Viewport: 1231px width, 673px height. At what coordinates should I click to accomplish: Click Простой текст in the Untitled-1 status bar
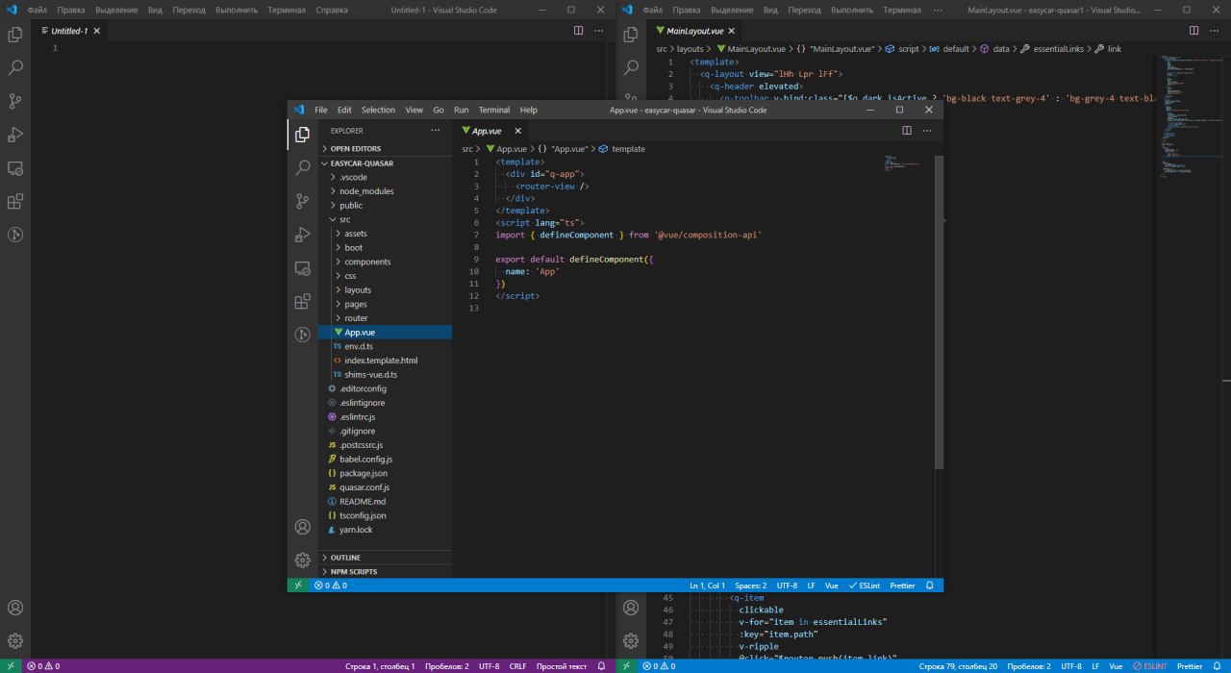(562, 665)
